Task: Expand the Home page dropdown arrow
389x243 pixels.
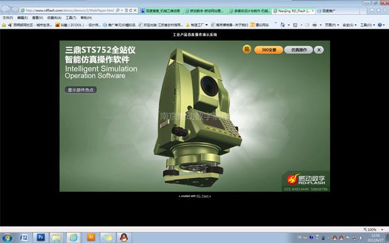Action: [x=289, y=25]
